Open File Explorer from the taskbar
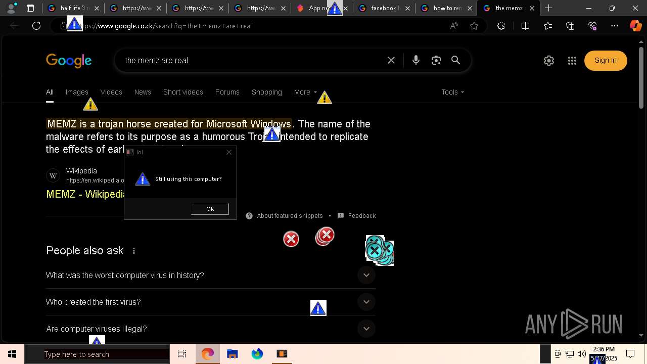Image resolution: width=647 pixels, height=364 pixels. coord(232,354)
